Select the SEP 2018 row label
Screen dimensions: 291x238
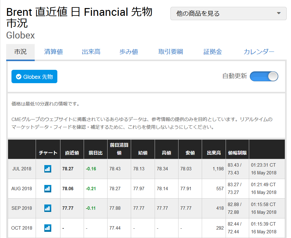pos(22,208)
